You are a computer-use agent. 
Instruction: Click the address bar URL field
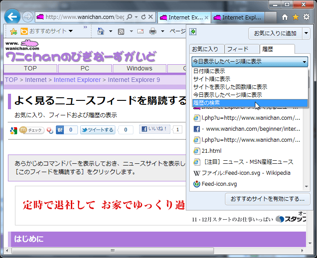85,17
